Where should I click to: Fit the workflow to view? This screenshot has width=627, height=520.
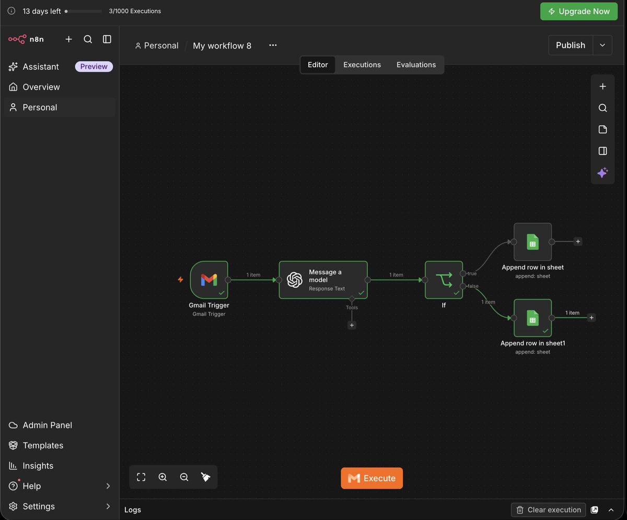141,477
